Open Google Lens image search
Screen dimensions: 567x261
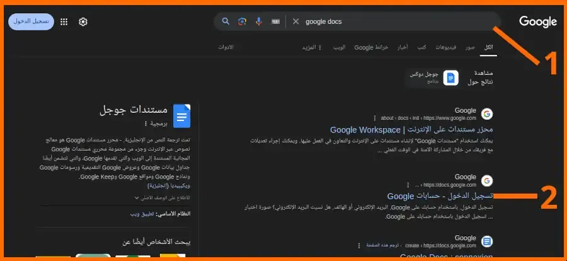click(x=243, y=21)
